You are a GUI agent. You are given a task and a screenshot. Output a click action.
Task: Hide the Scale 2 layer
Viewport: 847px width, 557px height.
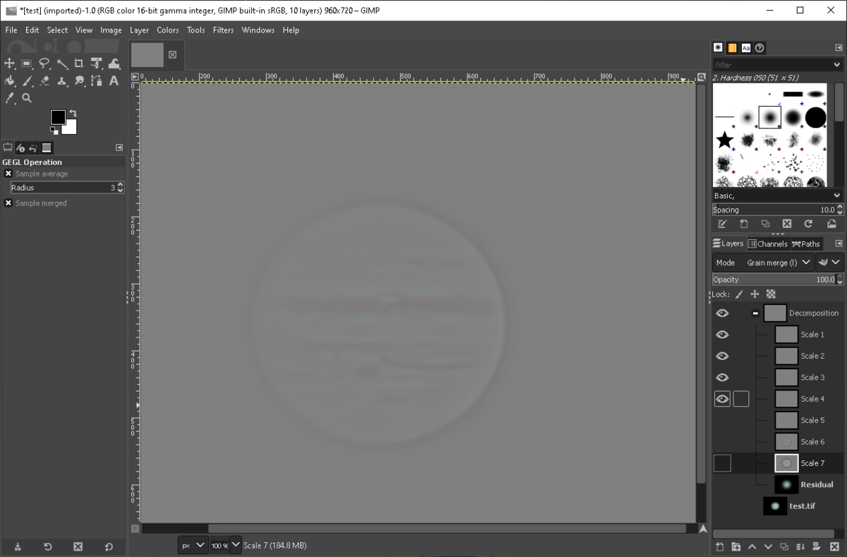[x=722, y=356]
